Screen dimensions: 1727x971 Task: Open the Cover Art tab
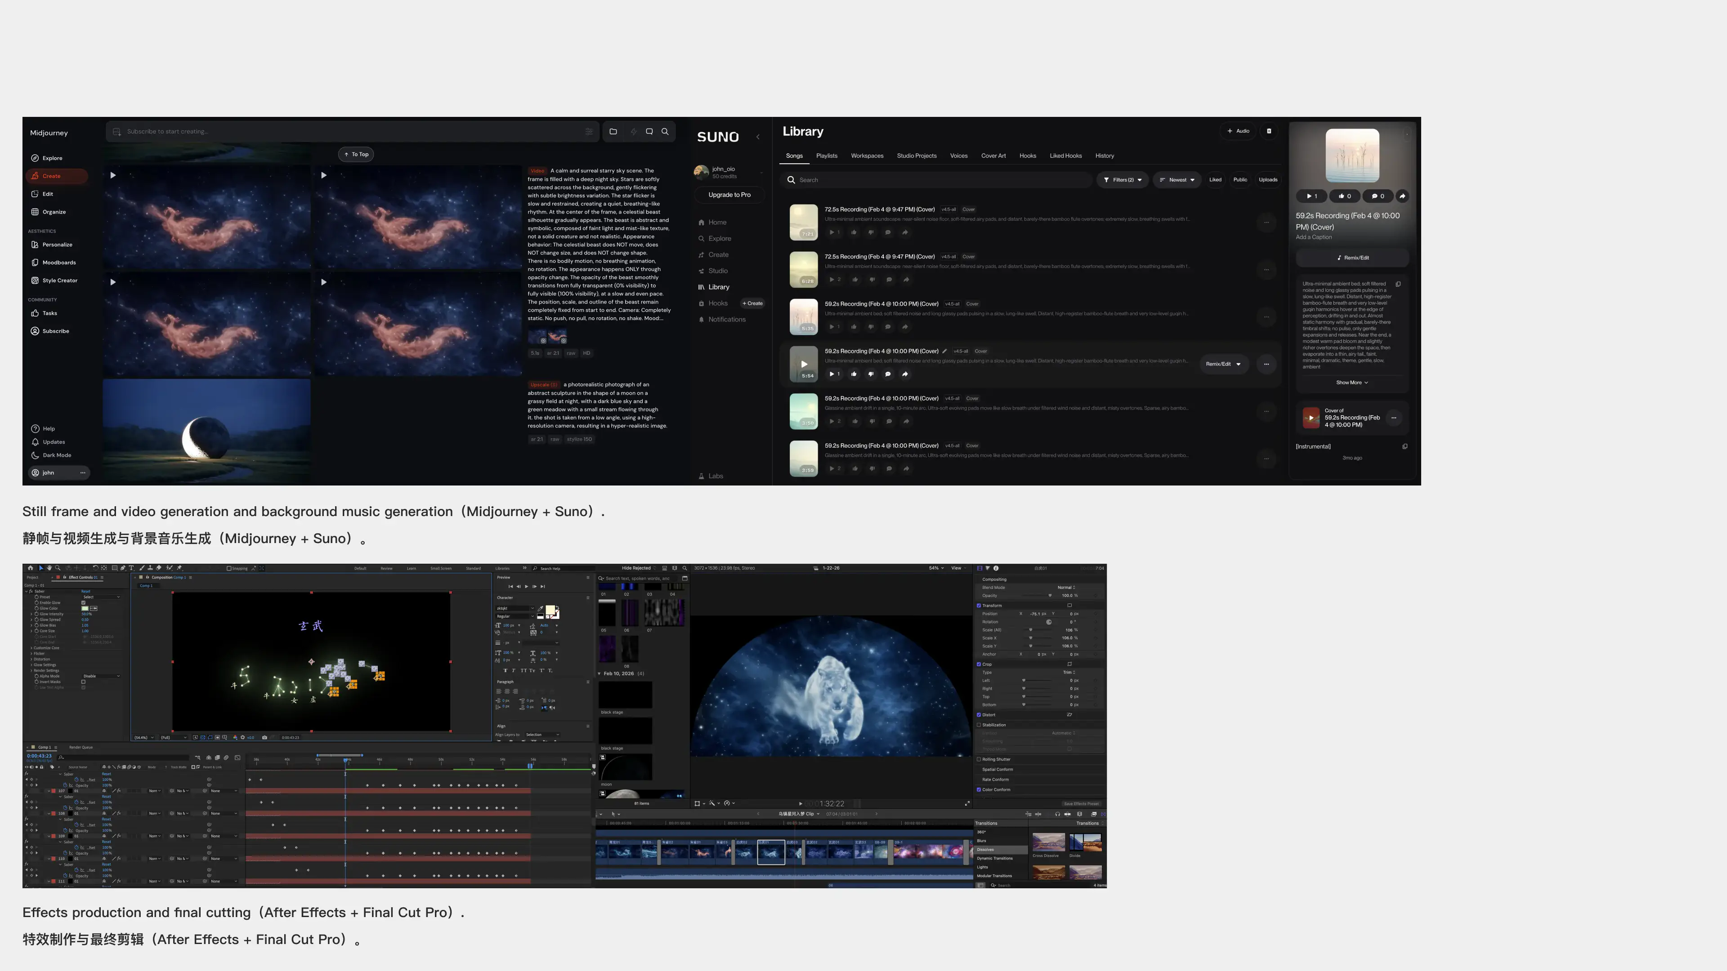[x=993, y=156]
